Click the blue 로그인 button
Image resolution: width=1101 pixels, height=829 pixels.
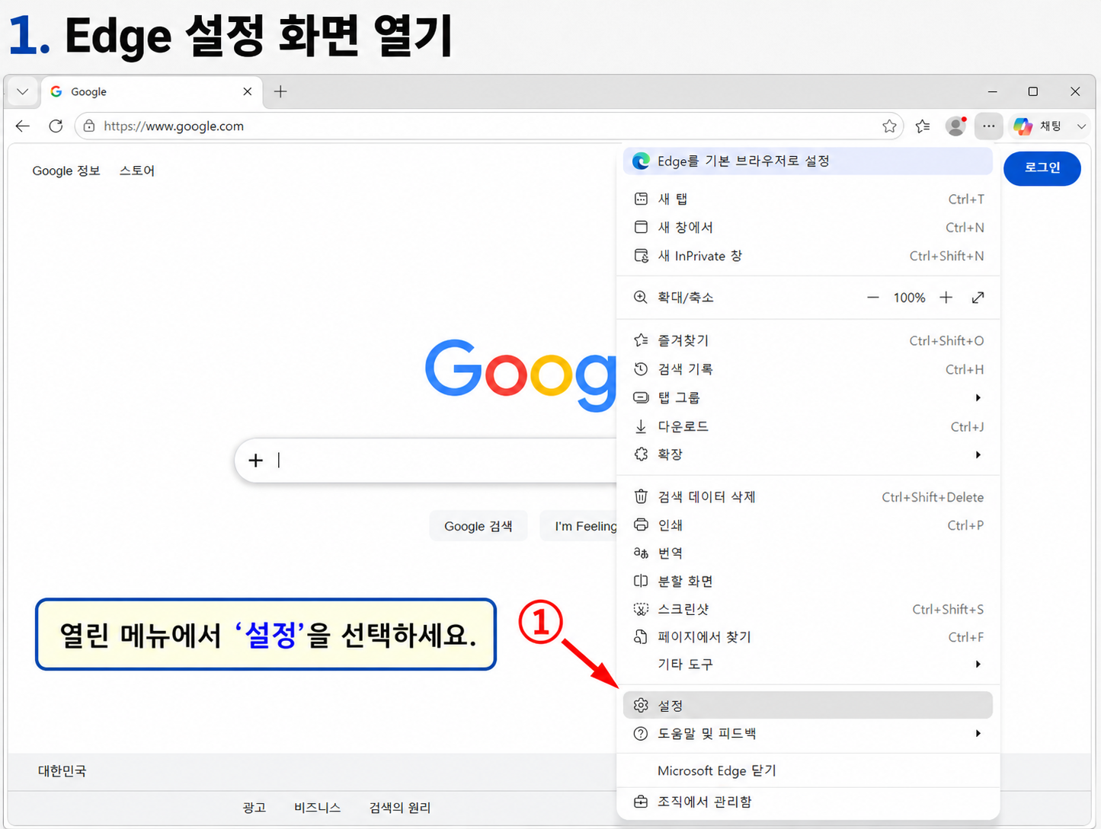(x=1042, y=168)
